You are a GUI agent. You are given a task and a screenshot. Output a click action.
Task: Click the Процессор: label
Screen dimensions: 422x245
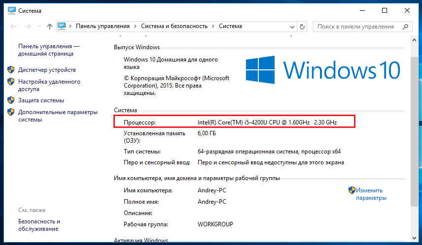click(x=140, y=122)
